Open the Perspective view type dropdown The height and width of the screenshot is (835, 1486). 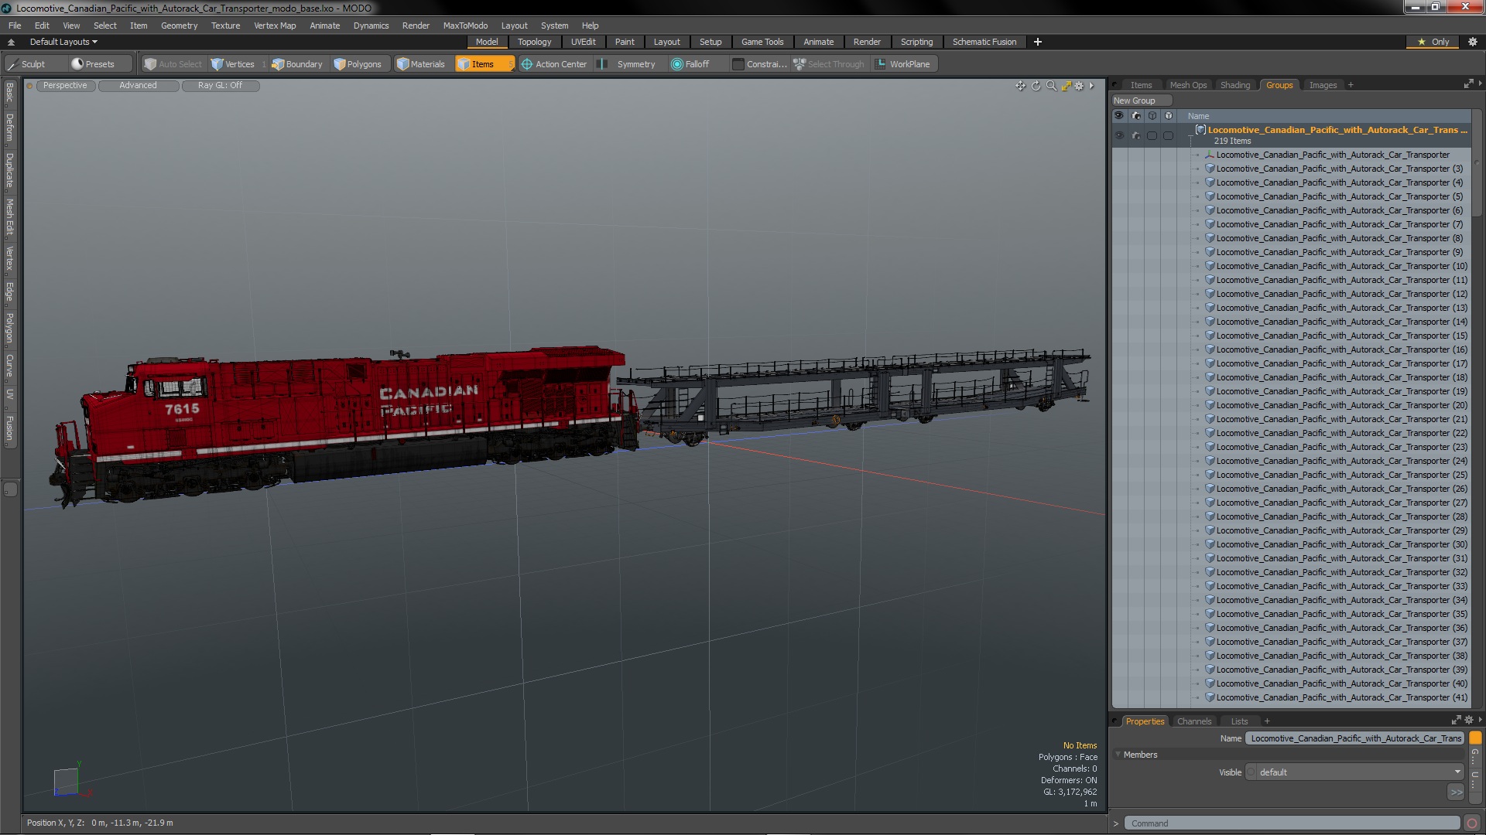(x=65, y=86)
